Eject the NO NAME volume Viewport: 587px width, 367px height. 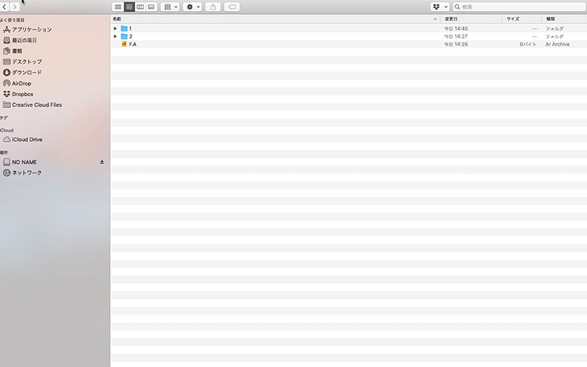pyautogui.click(x=102, y=162)
